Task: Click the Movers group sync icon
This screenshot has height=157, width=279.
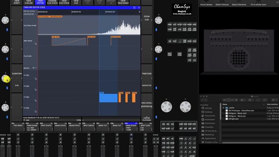Action: (x=33, y=68)
